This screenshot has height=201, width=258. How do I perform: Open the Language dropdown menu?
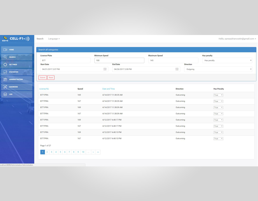pyautogui.click(x=53, y=39)
